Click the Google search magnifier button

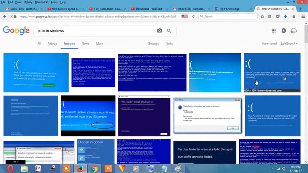click(169, 31)
